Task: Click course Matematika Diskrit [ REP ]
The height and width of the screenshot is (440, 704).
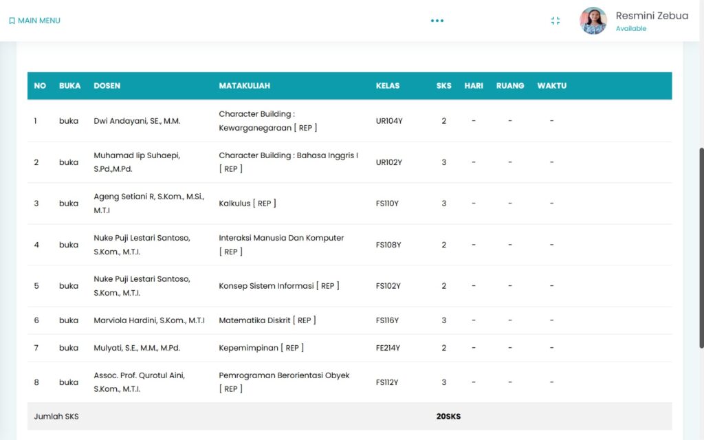Action: pyautogui.click(x=267, y=320)
